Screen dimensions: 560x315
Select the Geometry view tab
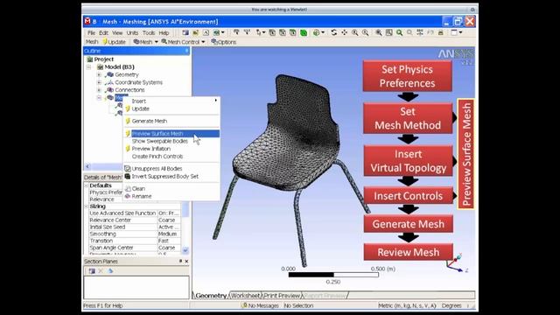211,296
